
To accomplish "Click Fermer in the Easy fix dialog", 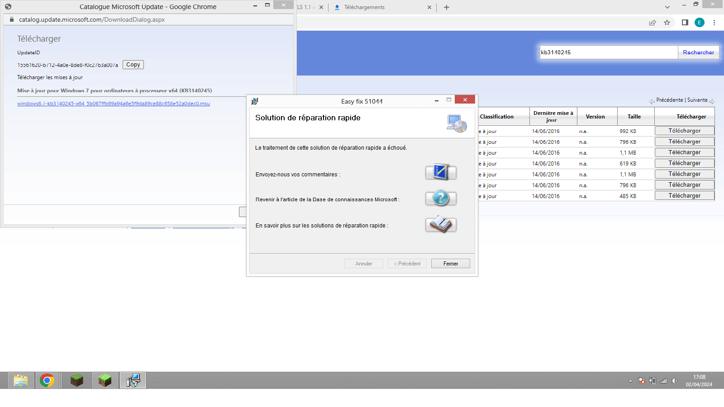I will (451, 264).
